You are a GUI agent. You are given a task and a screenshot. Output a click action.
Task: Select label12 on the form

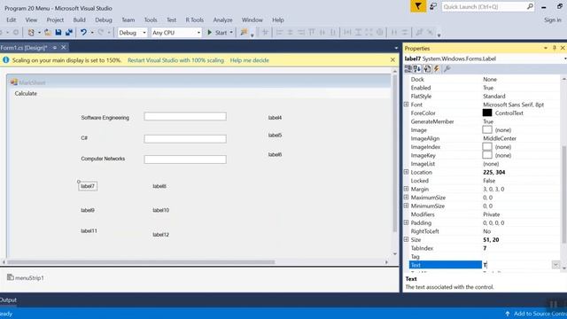click(x=161, y=234)
